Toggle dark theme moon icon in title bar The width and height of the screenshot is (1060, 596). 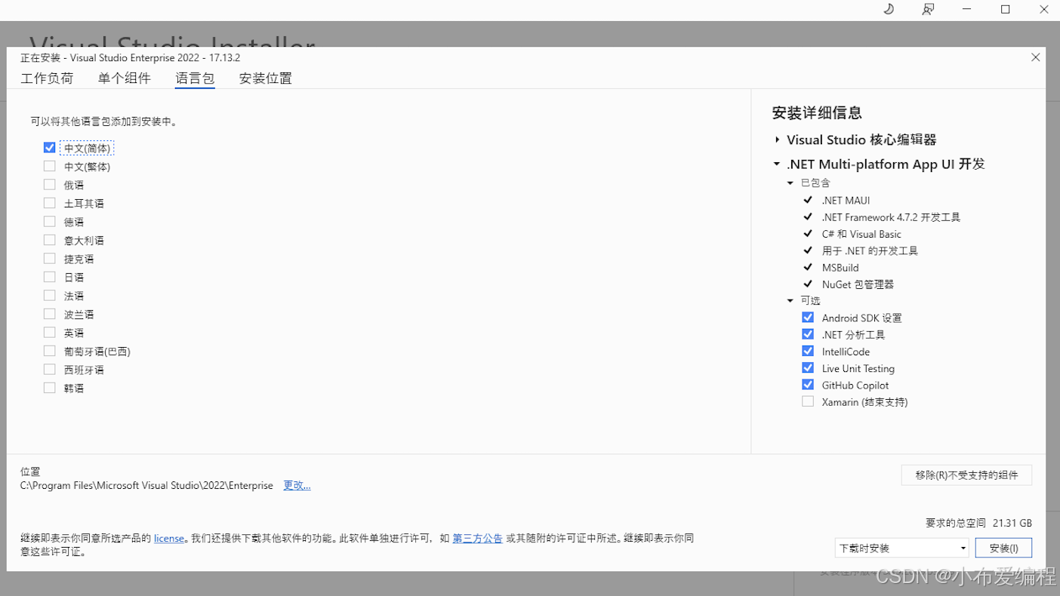coord(889,9)
